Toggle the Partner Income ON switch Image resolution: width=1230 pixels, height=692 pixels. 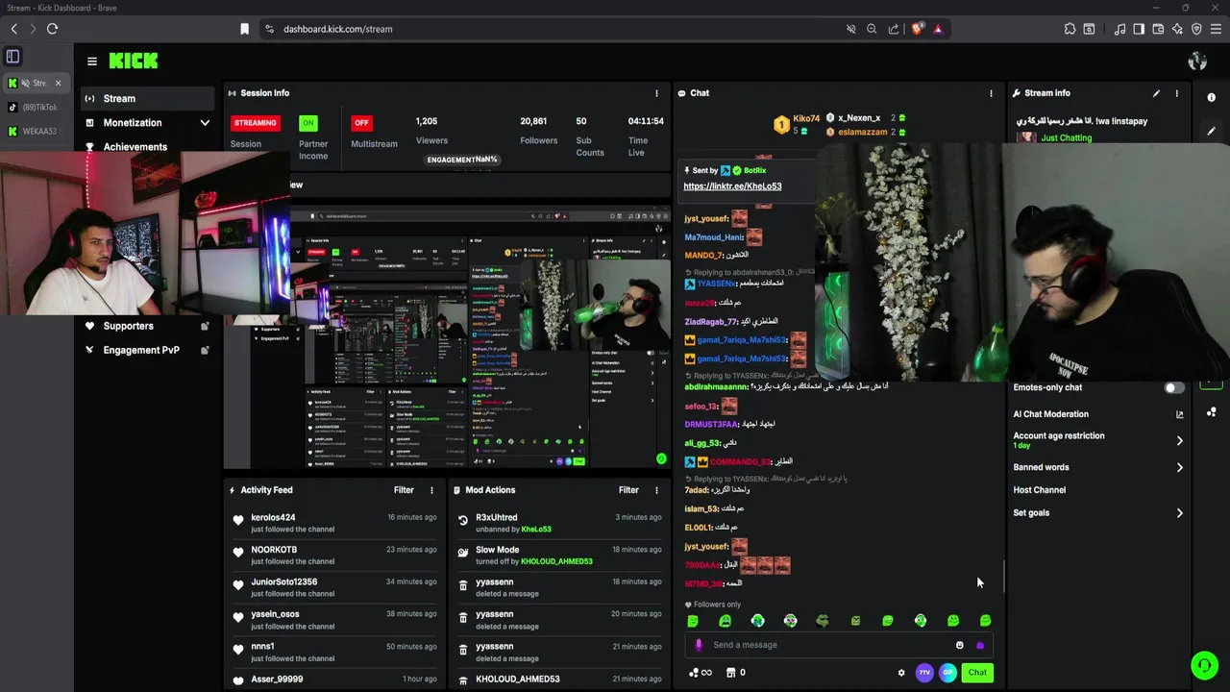[x=307, y=123]
